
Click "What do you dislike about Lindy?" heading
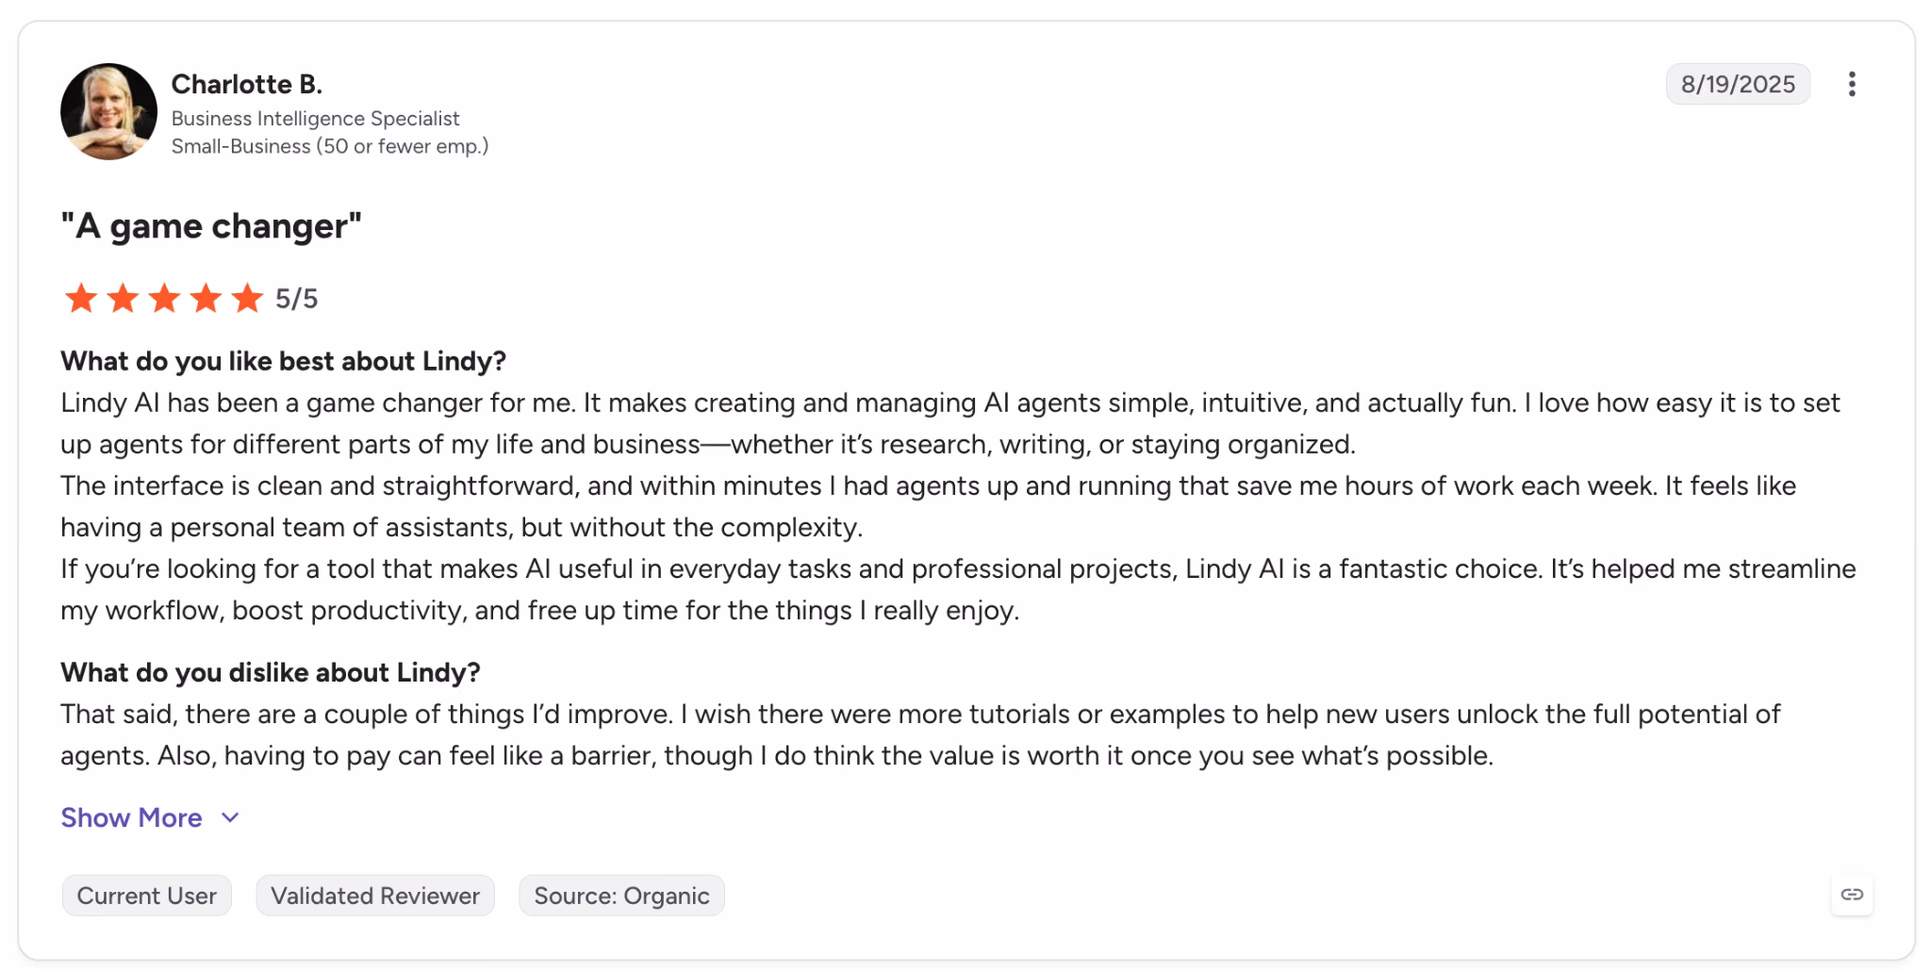click(271, 672)
